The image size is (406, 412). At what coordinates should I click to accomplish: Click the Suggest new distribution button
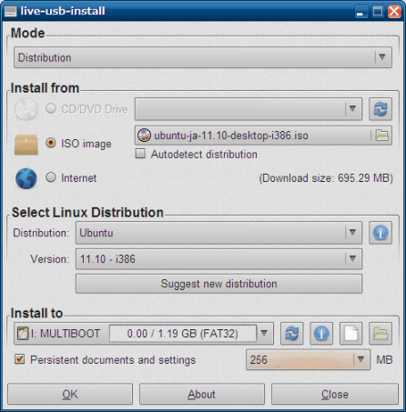[218, 284]
